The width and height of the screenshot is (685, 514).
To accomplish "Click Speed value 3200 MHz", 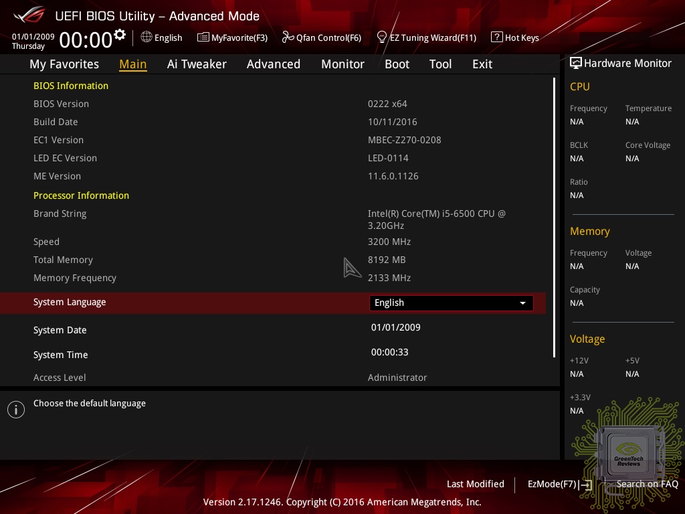I will click(x=389, y=242).
